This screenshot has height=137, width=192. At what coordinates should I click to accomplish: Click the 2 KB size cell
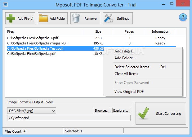pos(98,38)
